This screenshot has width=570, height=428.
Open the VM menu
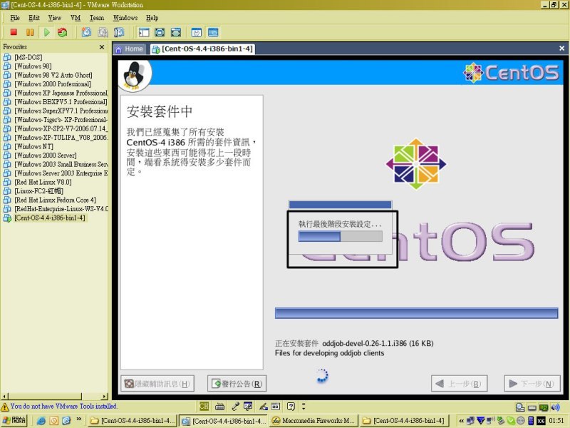click(76, 18)
